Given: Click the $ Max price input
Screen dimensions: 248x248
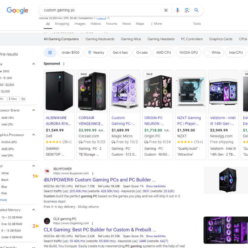Looking at the screenshot, I should click(x=14, y=99).
